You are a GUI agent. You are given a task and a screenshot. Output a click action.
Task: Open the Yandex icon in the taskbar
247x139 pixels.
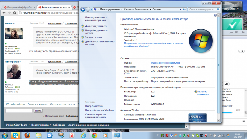(x=72, y=135)
